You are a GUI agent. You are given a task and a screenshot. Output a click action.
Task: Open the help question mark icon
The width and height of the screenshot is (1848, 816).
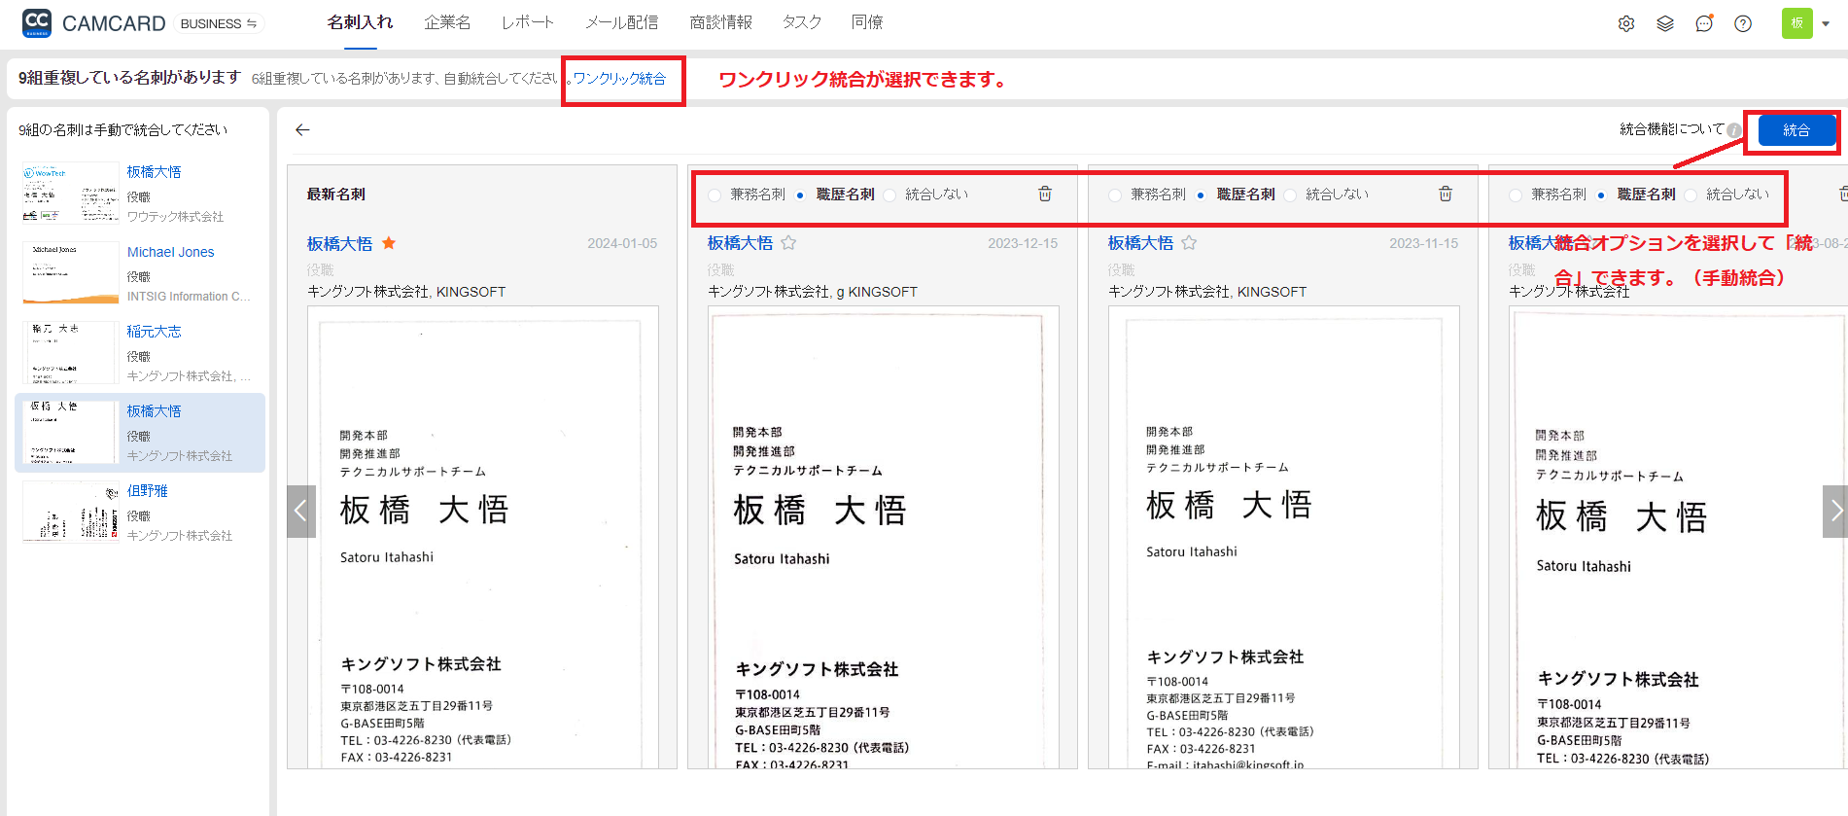1743,23
